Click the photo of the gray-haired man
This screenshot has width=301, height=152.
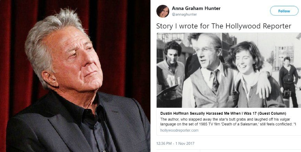click(75, 76)
